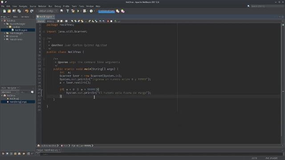Click the New Project toolbar icon
The height and width of the screenshot is (160, 285).
pos(9,11)
